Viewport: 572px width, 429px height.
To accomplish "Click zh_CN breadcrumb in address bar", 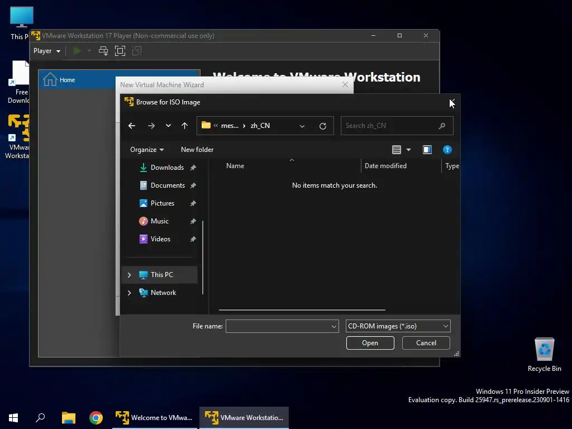I will pyautogui.click(x=260, y=126).
